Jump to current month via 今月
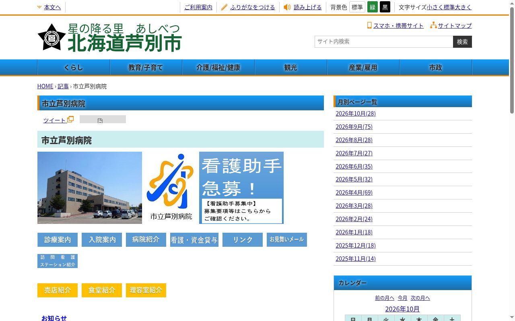This screenshot has height=321, width=515. coord(402,298)
